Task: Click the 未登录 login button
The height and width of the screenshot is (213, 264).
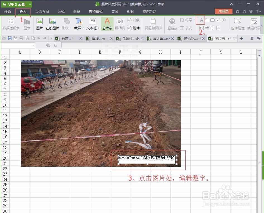Action: (224, 11)
